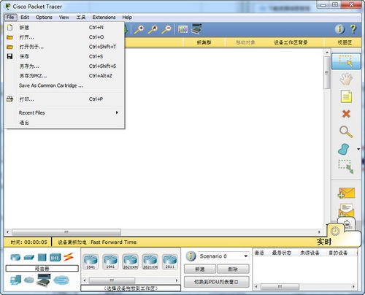This screenshot has width=365, height=295.
Task: Click the zoom out magnifier toolbar icon
Action: point(167,29)
